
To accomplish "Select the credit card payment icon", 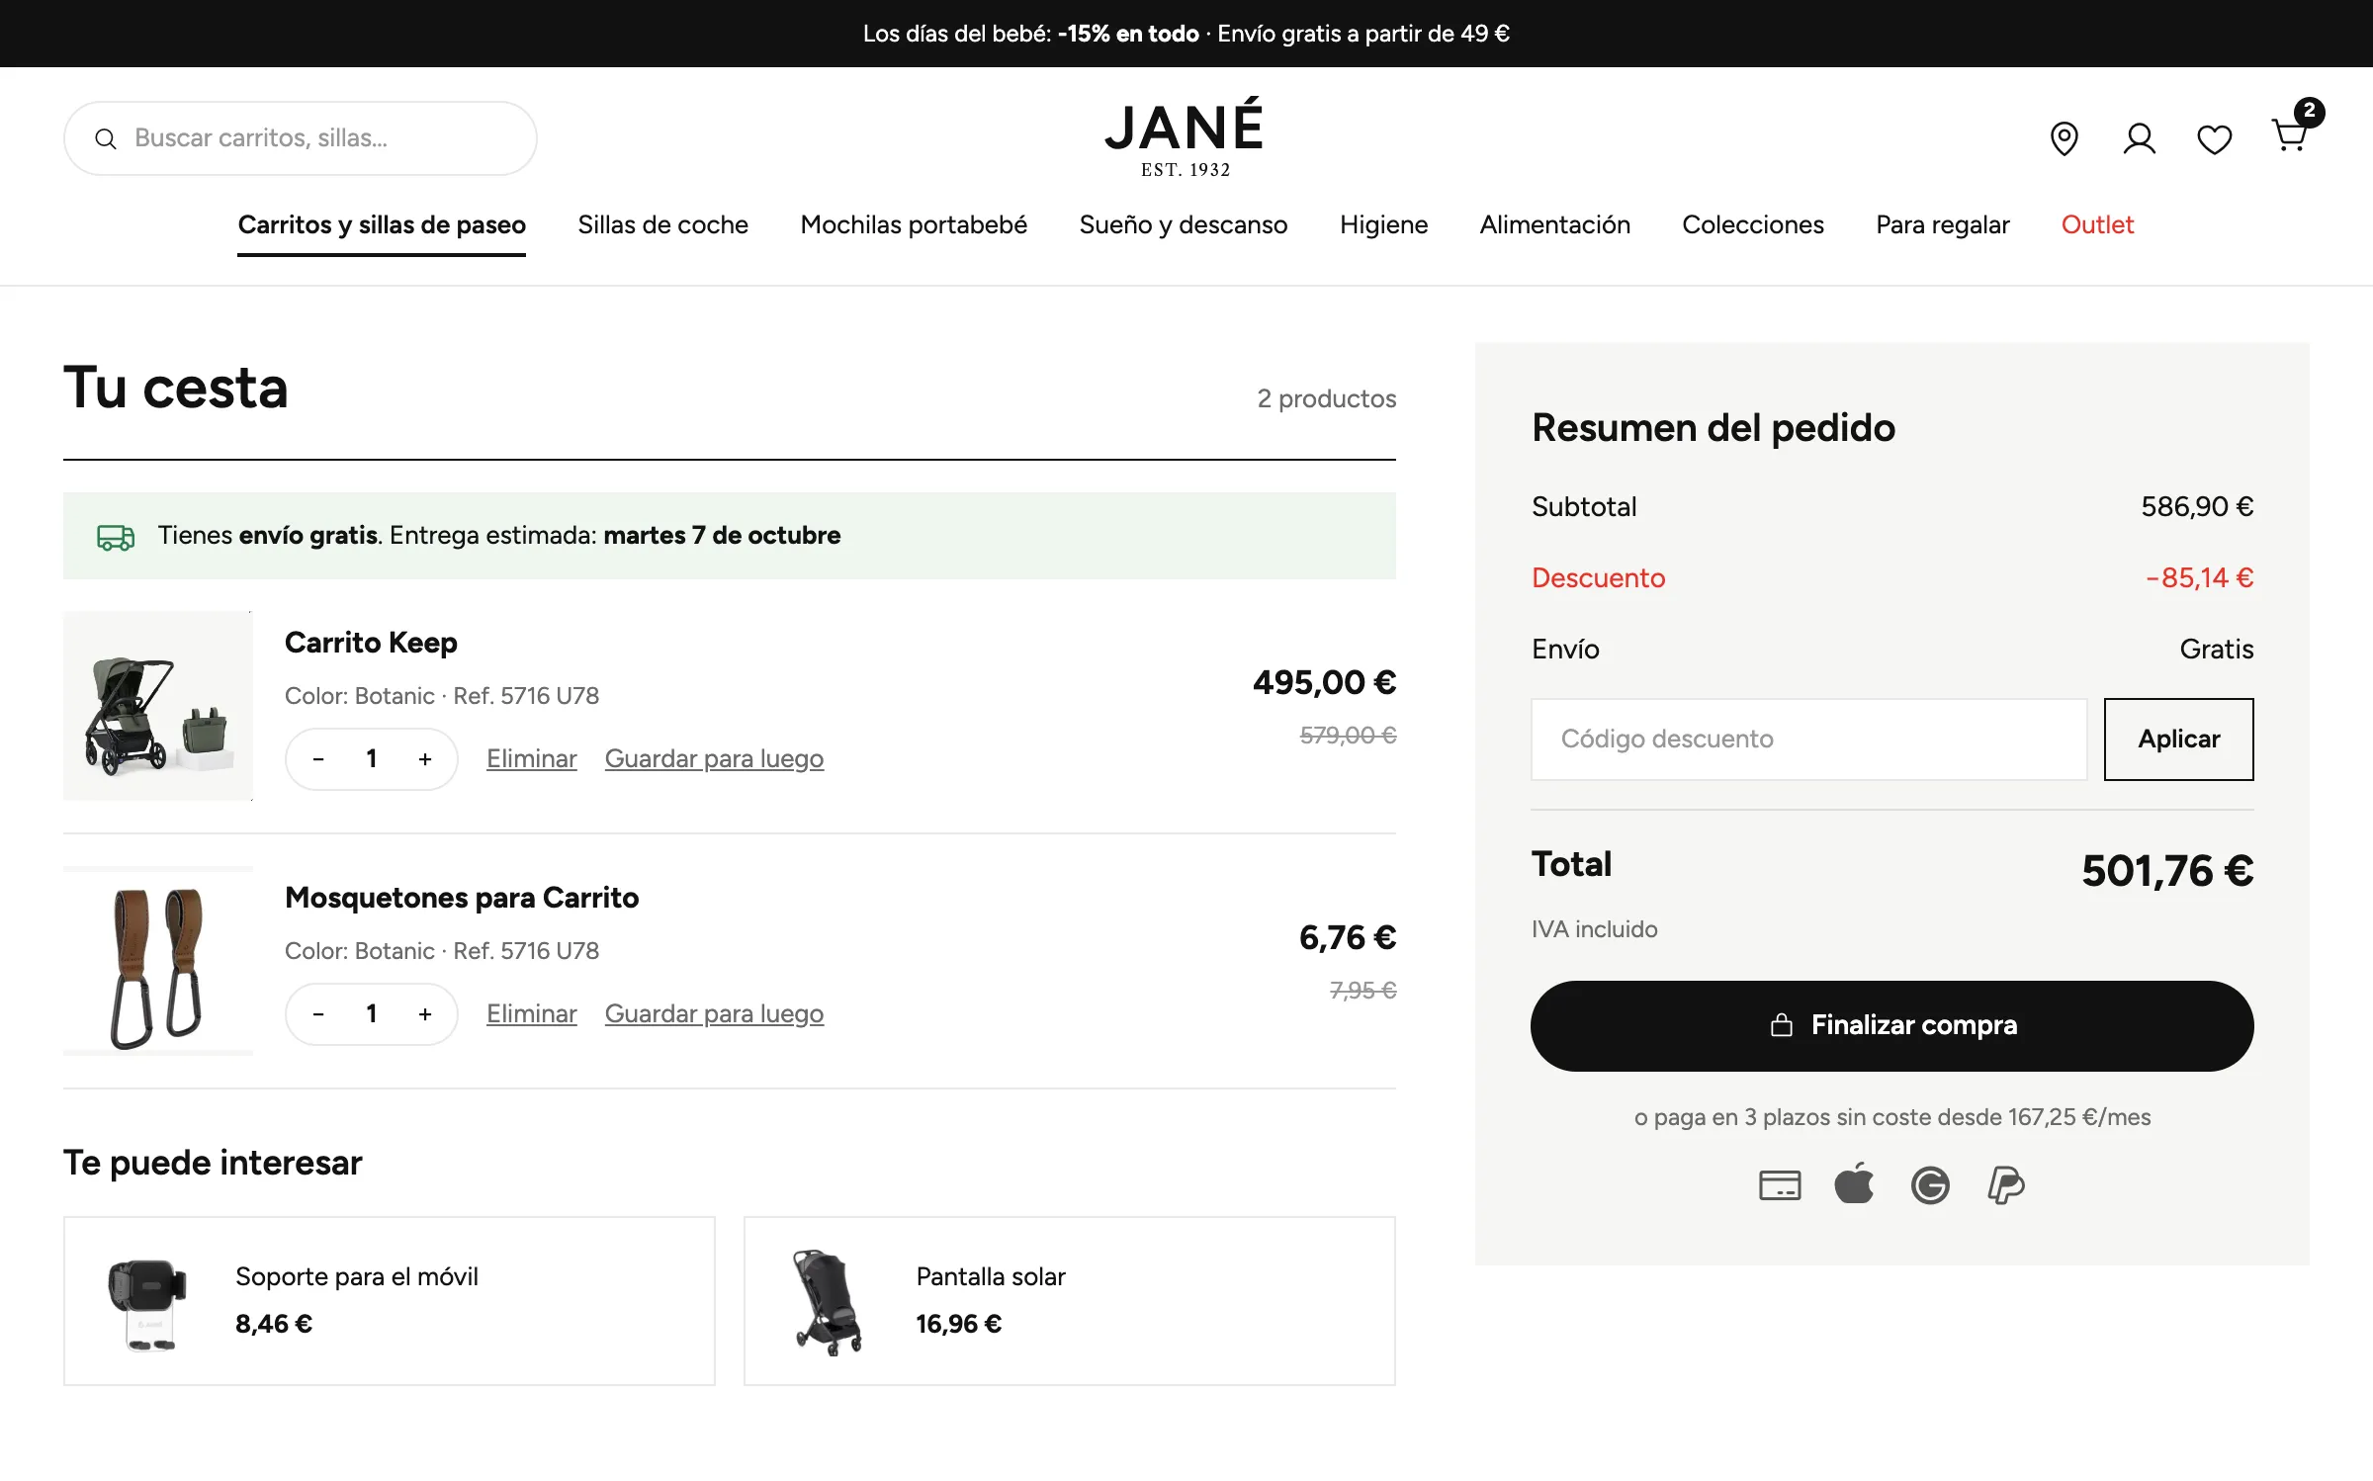I will (x=1780, y=1184).
